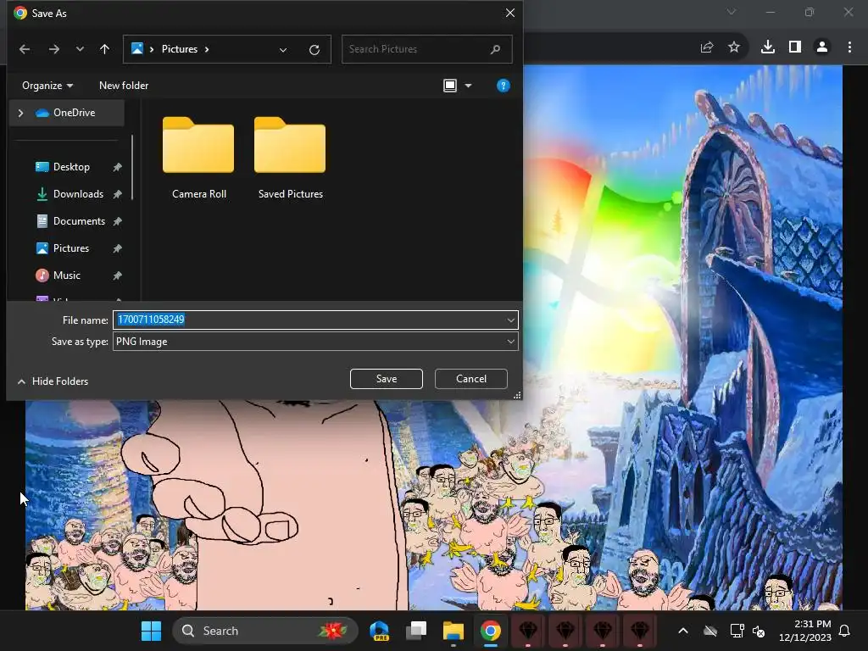Click network and volume tray icons
This screenshot has height=651, width=868.
[x=748, y=631]
